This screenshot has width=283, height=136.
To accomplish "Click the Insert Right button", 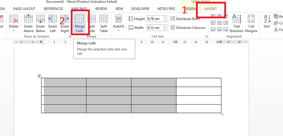I will point(65,24).
